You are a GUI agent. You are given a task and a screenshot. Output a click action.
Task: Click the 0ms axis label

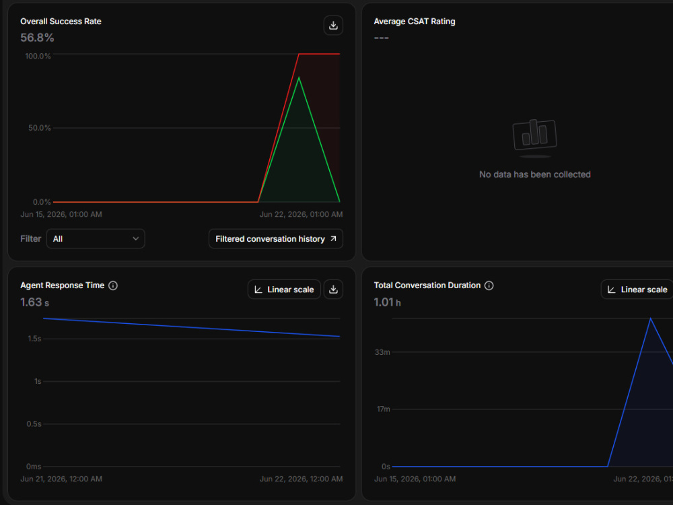coord(34,467)
